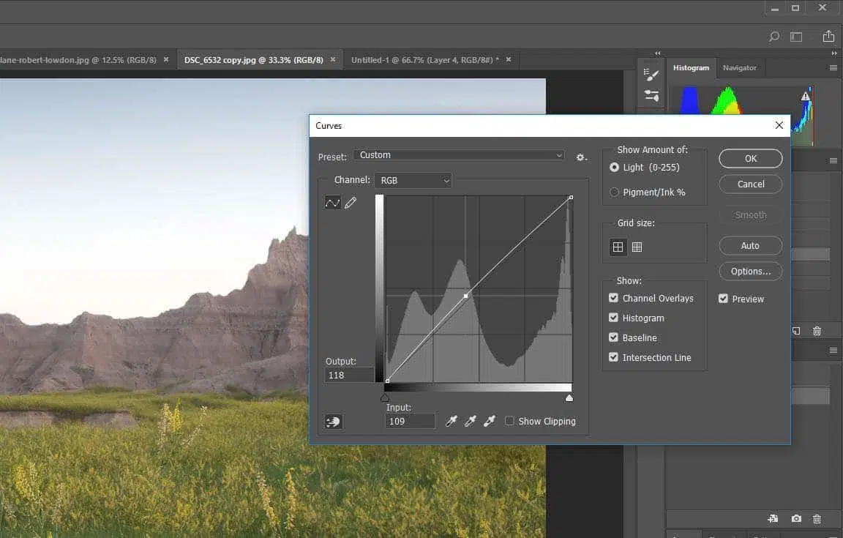
Task: Choose the simple grid size icon
Action: click(x=618, y=247)
